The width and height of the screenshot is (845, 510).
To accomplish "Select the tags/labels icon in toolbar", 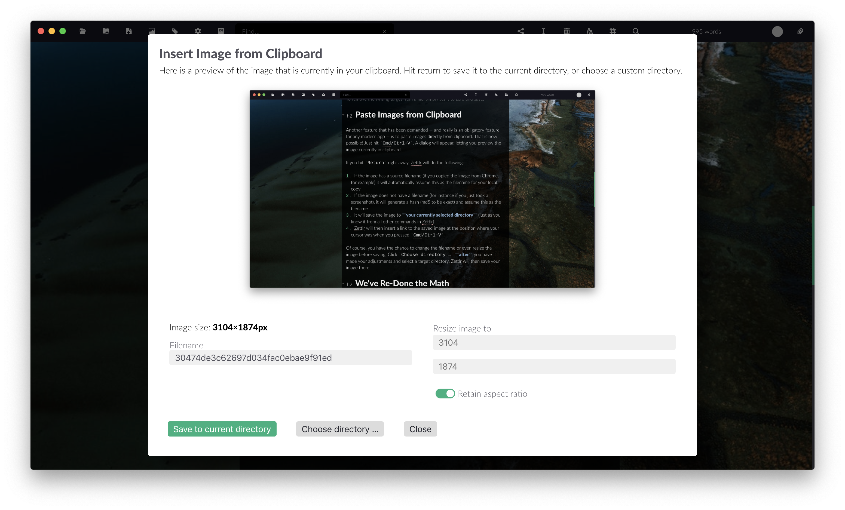I will [174, 31].
